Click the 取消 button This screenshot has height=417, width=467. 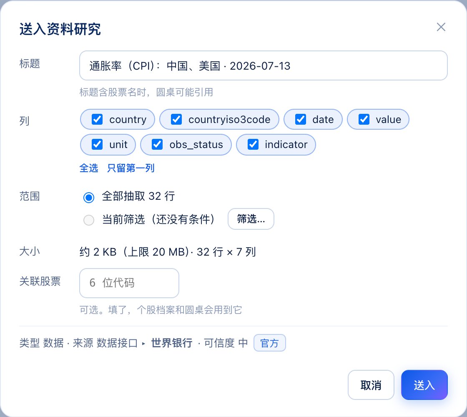pyautogui.click(x=371, y=385)
